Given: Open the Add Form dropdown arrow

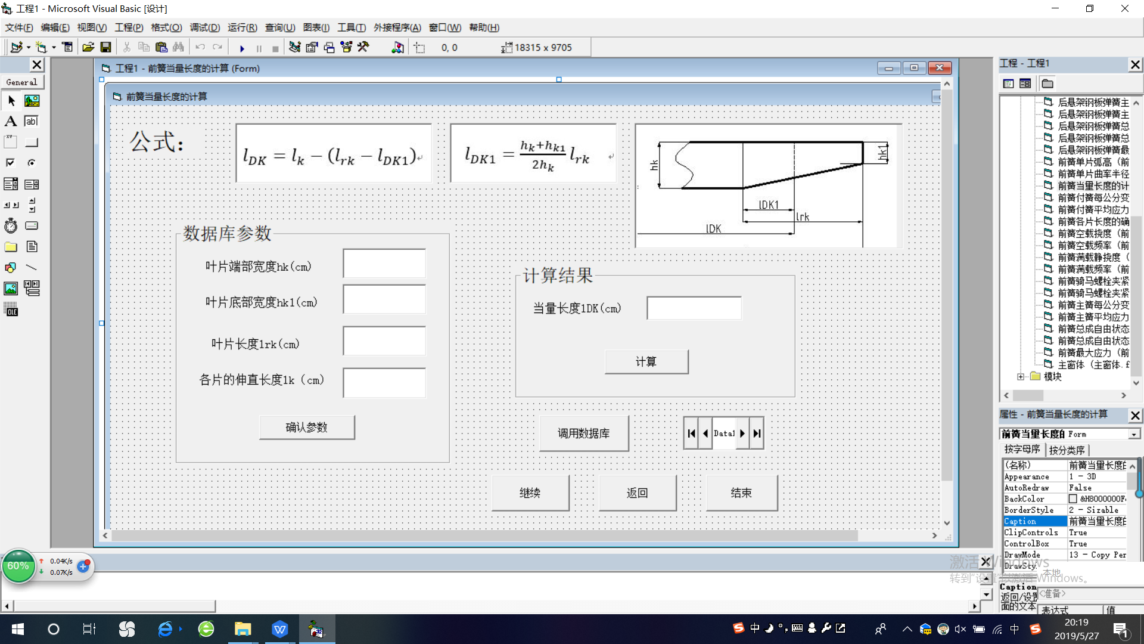Looking at the screenshot, I should click(x=54, y=48).
